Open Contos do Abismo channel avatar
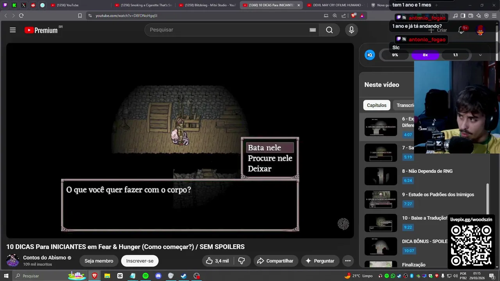 pos(12,261)
